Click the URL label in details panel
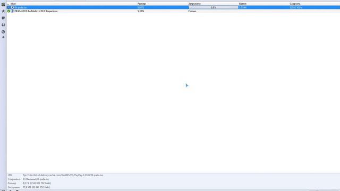This screenshot has width=340, height=191. (x=10, y=175)
